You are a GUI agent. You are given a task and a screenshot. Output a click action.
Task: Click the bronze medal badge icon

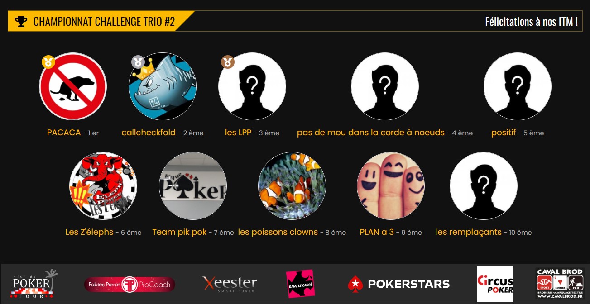pyautogui.click(x=228, y=62)
